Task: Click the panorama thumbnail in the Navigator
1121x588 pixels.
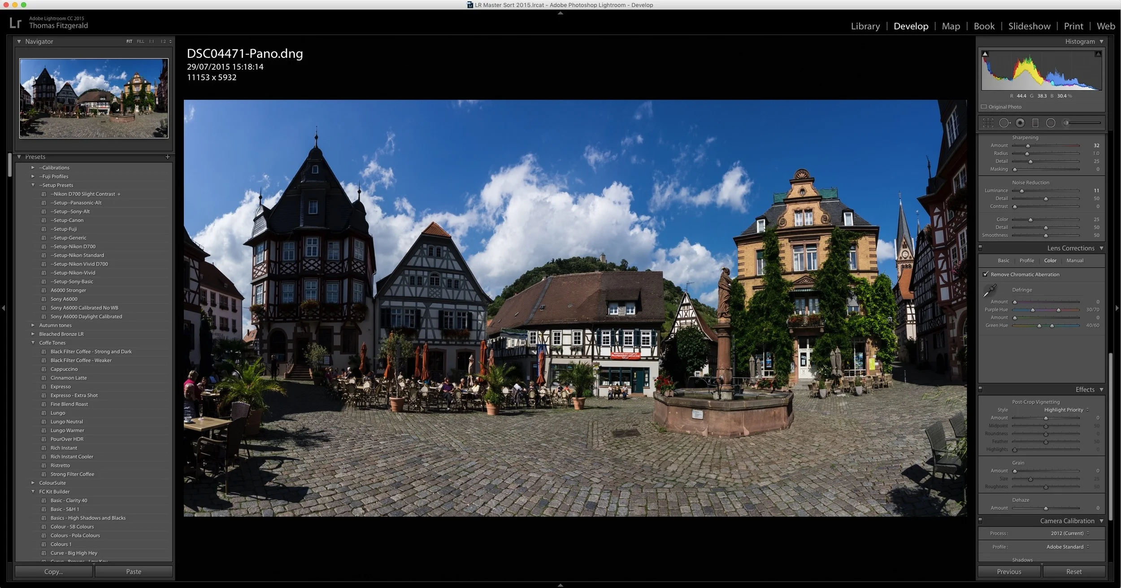Action: [x=93, y=98]
